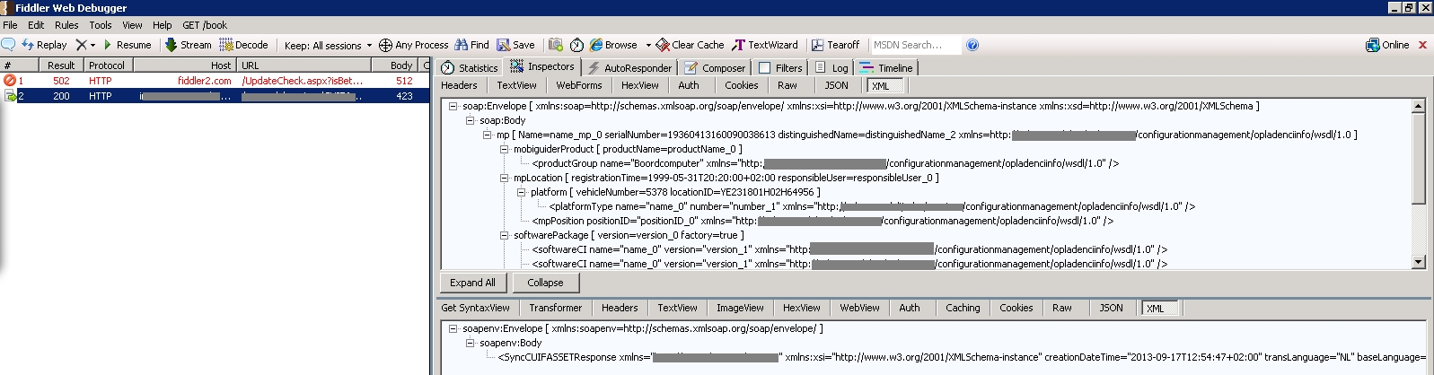1434x375 pixels.
Task: Open the Log tab
Action: [x=831, y=67]
